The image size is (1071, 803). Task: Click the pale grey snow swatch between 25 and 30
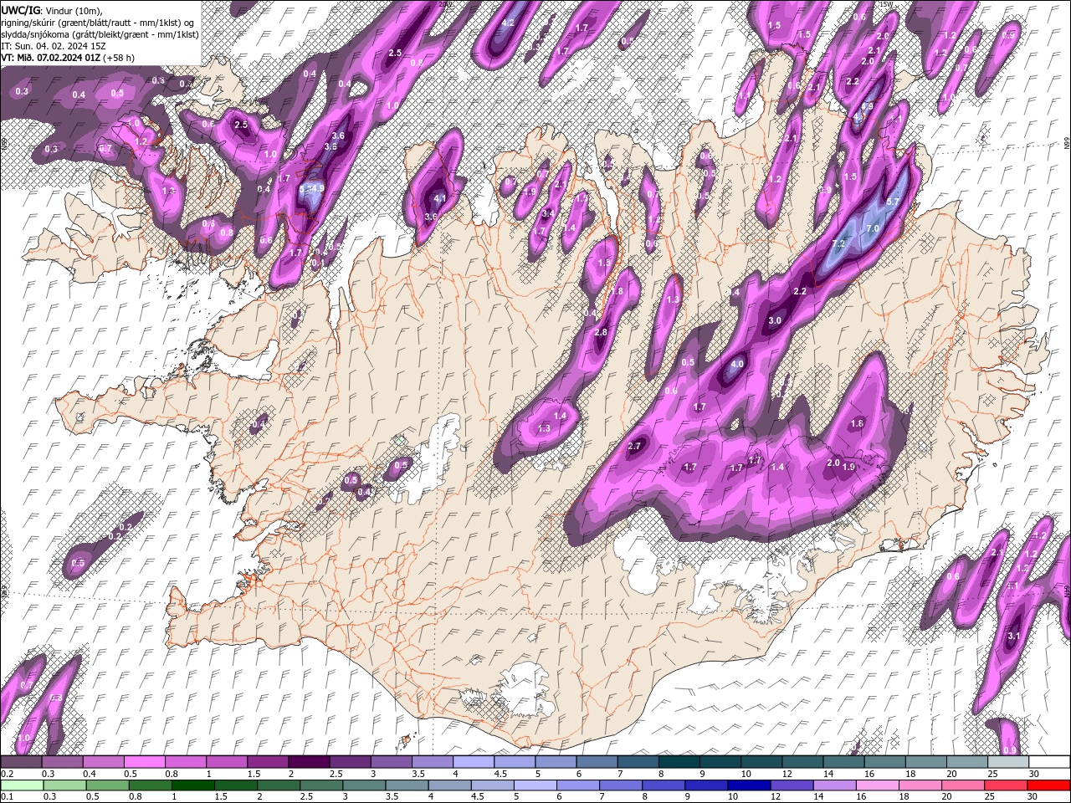click(1008, 761)
